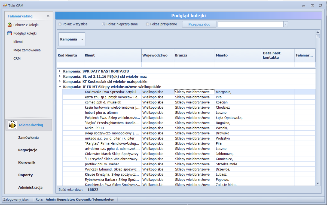Click the Branża filter row field
The height and width of the screenshot is (205, 327).
point(194,65)
